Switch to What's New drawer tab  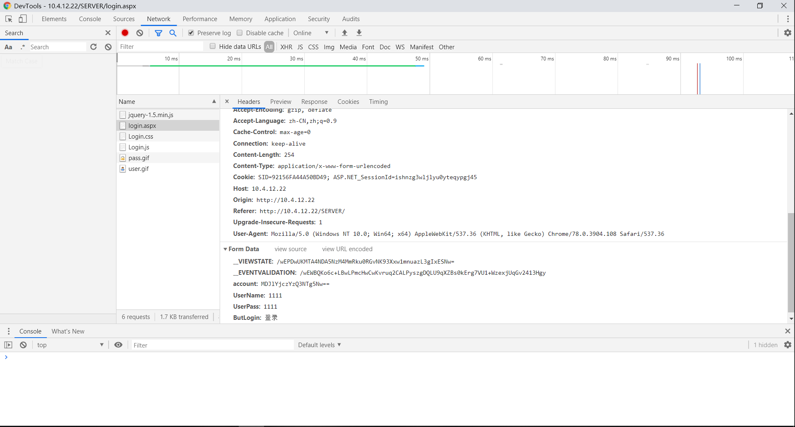(x=68, y=331)
